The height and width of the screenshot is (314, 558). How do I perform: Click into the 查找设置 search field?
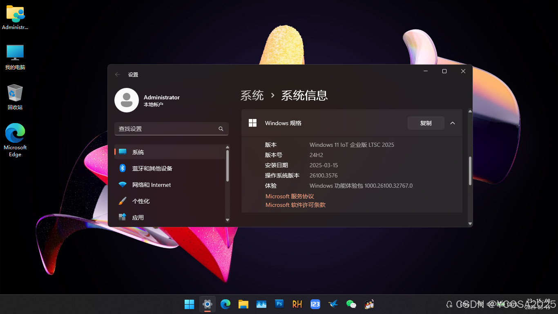point(172,129)
